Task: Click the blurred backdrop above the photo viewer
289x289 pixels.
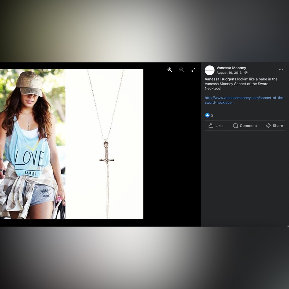Action: [x=144, y=31]
